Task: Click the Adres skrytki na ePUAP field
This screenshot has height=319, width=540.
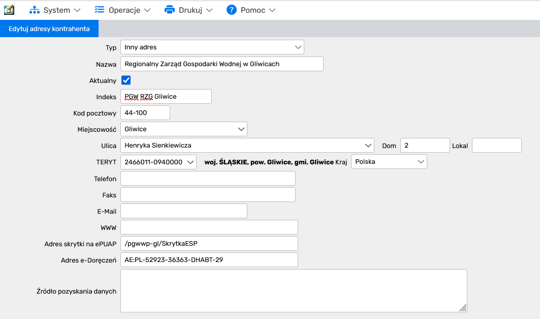Action: pos(209,244)
